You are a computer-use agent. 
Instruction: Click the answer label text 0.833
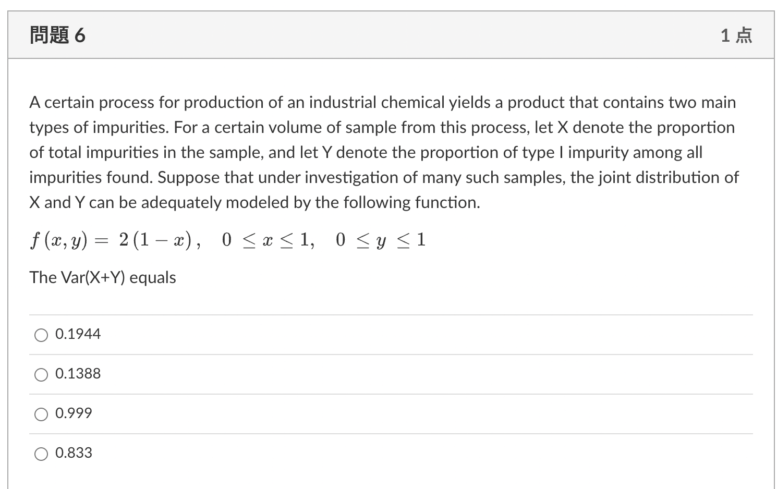click(74, 453)
